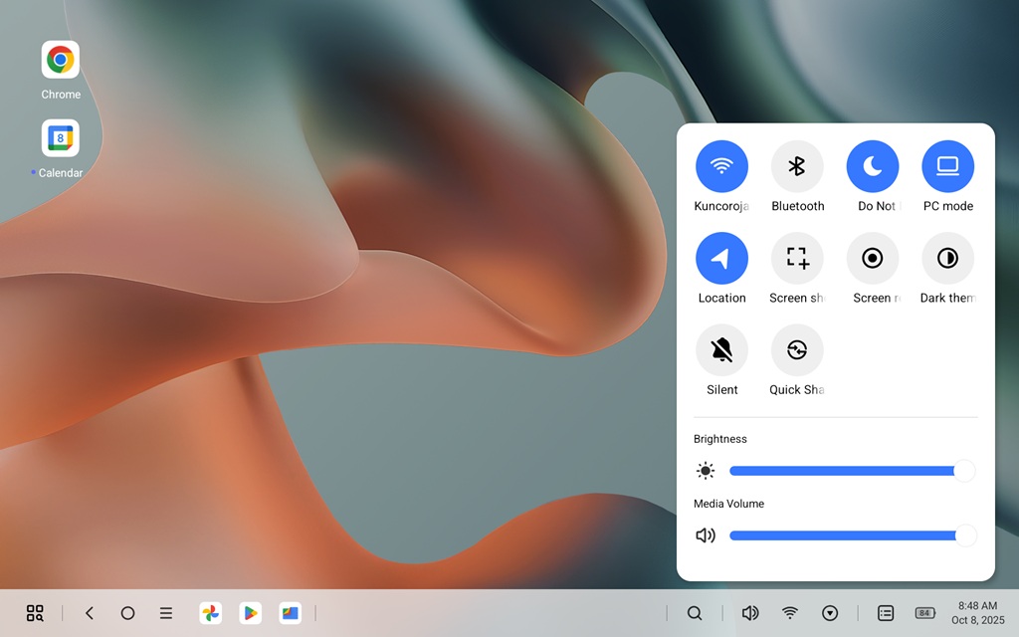Expand the arrow menu in the status bar
The height and width of the screenshot is (637, 1019).
click(x=830, y=613)
